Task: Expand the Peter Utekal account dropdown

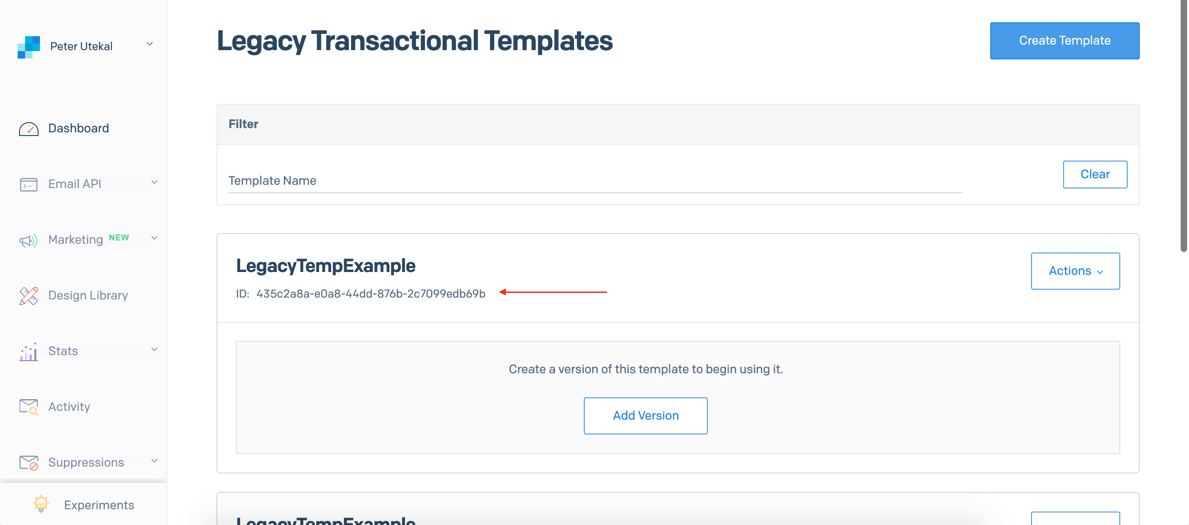Action: coord(150,44)
